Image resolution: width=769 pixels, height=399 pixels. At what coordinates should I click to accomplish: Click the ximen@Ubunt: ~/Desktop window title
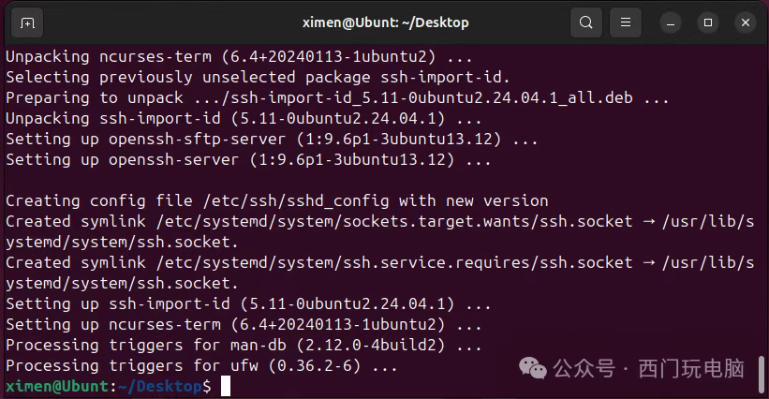click(x=386, y=22)
